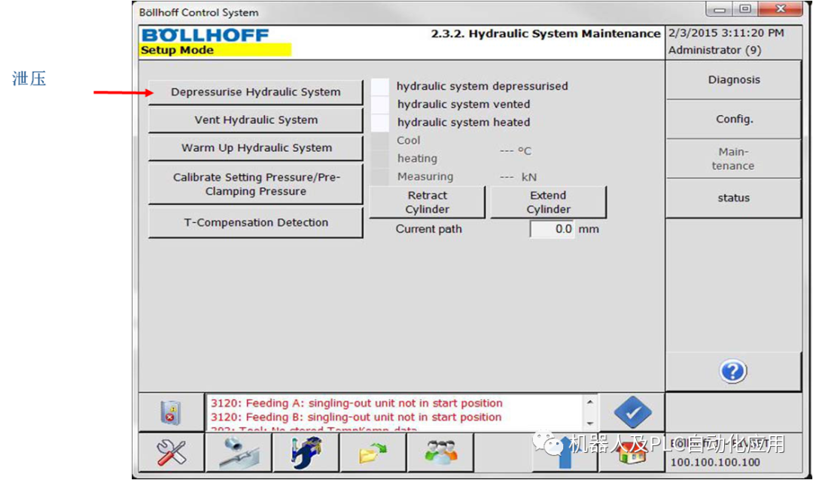This screenshot has height=480, width=813.
Task: Click the BÖLLHOFF logo
Action: tap(206, 35)
